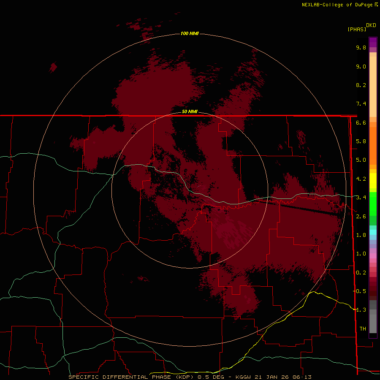Click the 1.8 value on the color scale
The width and height of the screenshot is (380, 380).
click(361, 235)
